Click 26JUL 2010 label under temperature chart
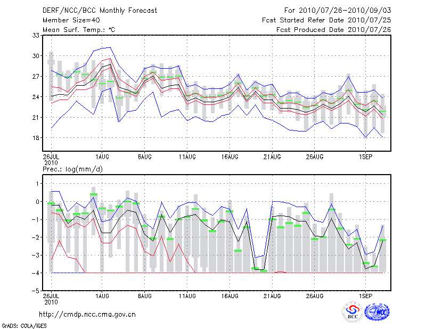426x329 pixels. coord(51,160)
